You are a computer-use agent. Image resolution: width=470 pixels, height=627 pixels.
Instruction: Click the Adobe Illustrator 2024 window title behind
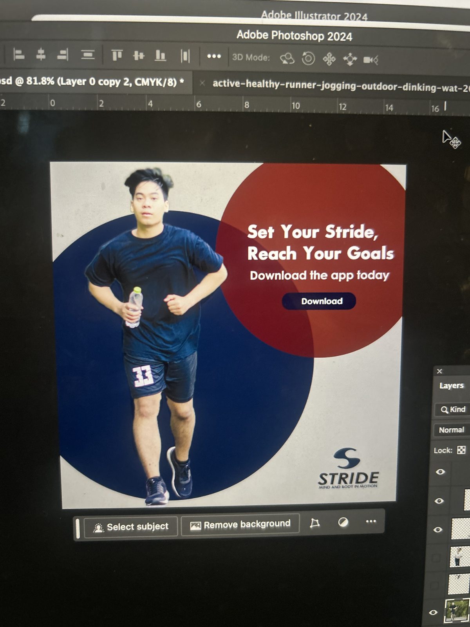pos(314,16)
